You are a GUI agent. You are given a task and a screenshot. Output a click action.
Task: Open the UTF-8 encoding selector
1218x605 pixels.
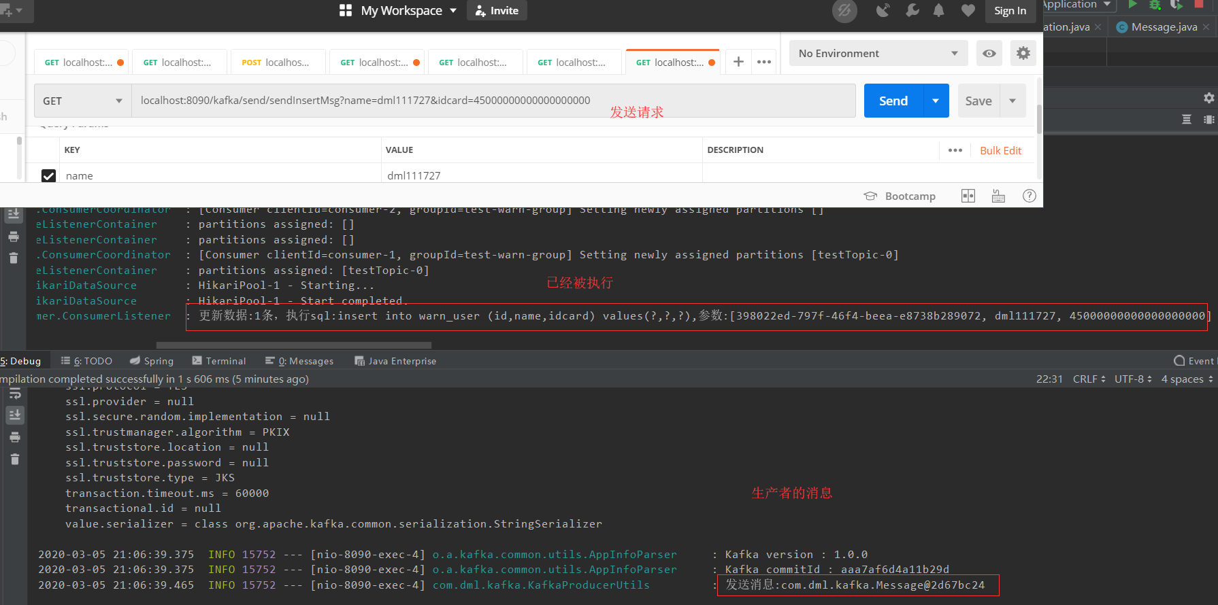pos(1133,379)
